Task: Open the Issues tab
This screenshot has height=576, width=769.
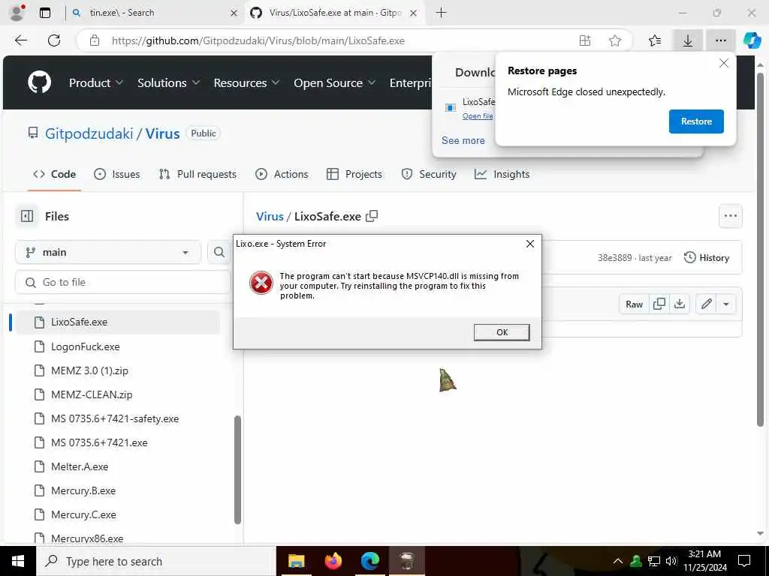Action: 116,174
